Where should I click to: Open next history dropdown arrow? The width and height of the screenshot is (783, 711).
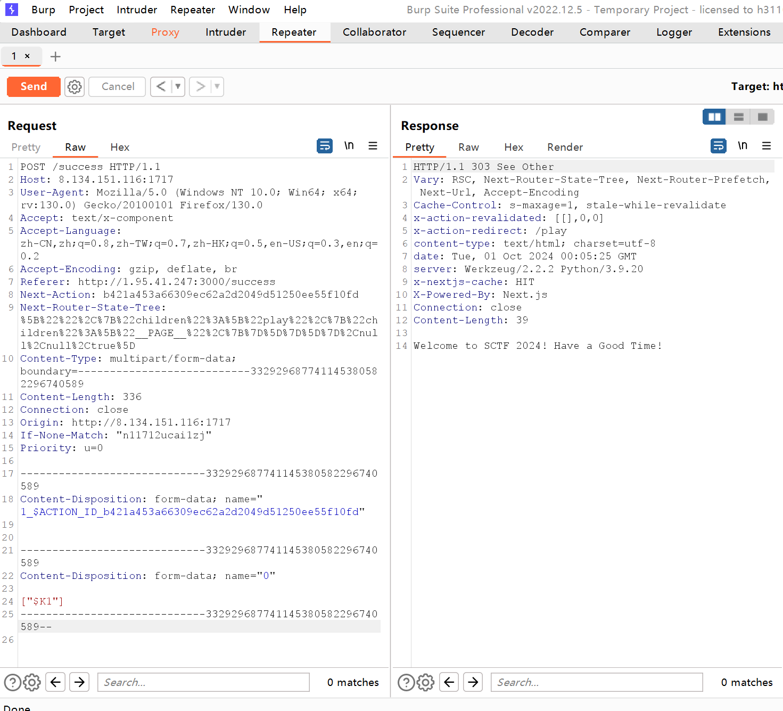tap(217, 87)
